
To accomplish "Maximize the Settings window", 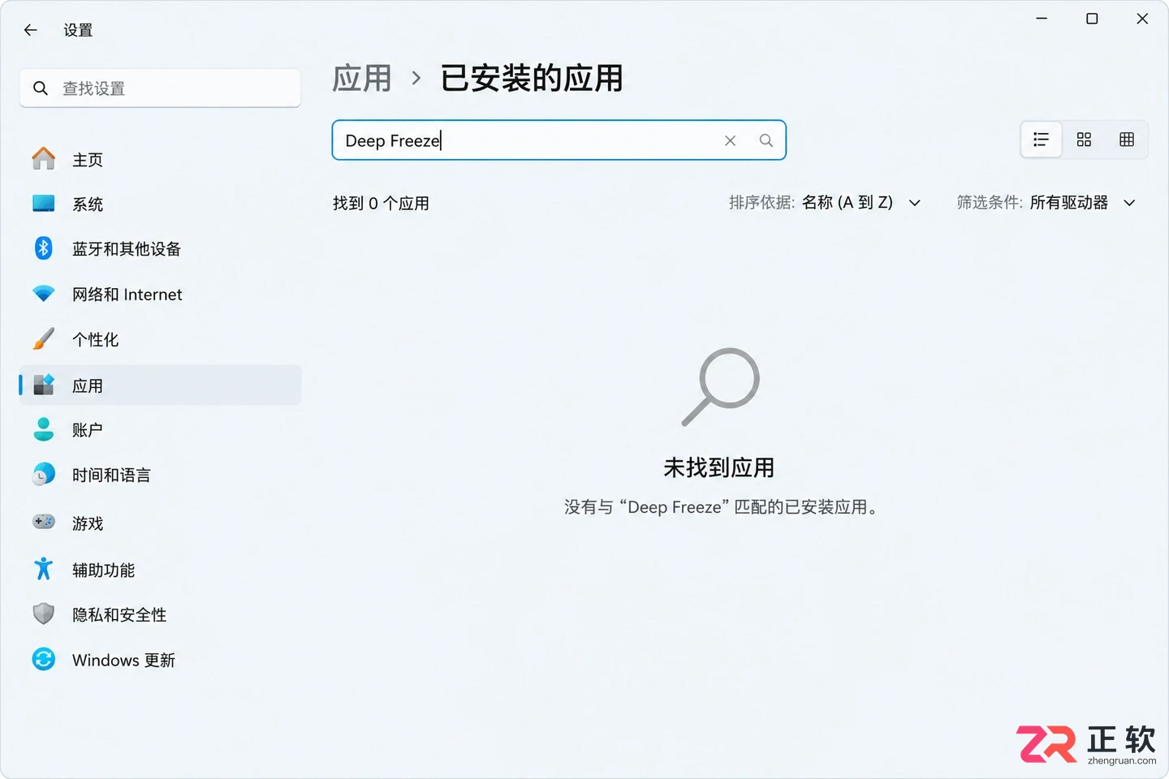I will [1092, 19].
